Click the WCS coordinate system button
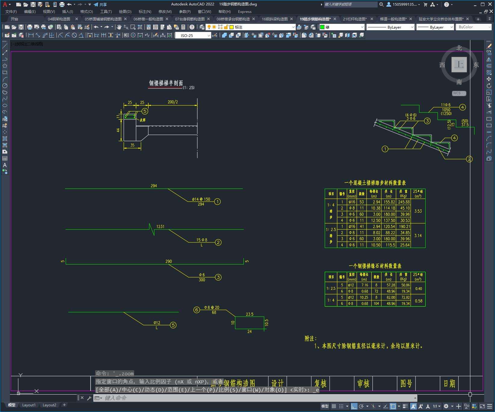Image resolution: width=495 pixels, height=412 pixels. point(459,93)
